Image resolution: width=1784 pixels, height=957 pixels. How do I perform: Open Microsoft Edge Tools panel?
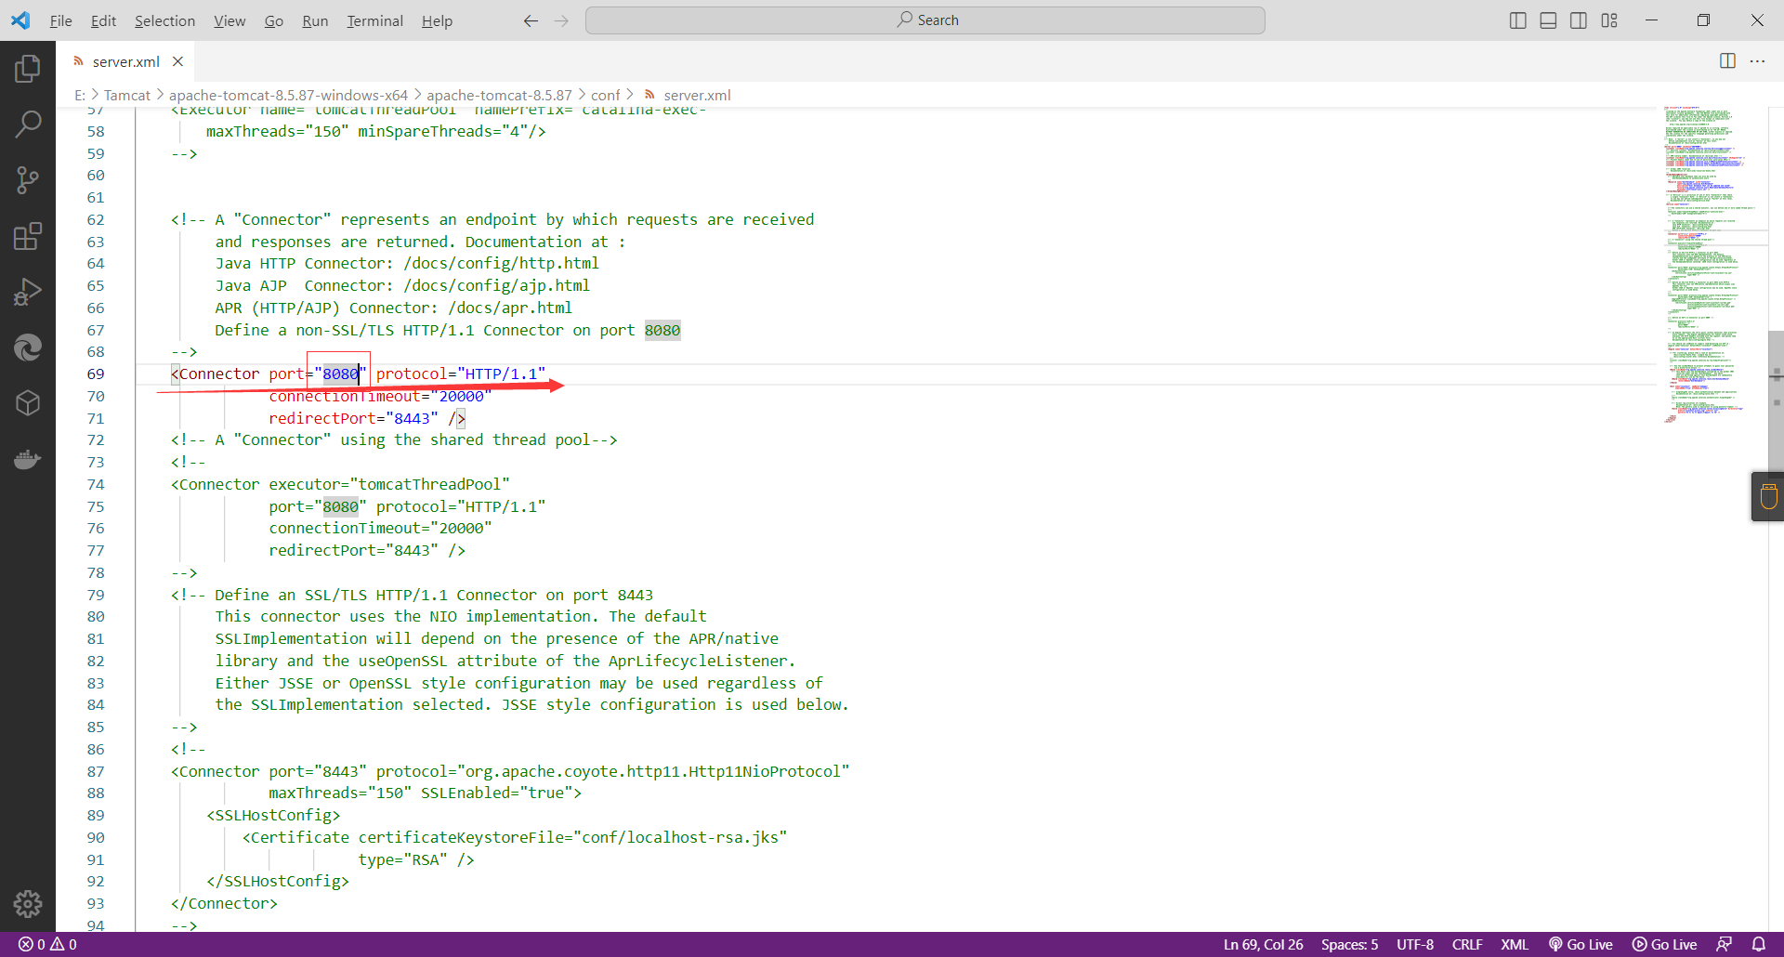pyautogui.click(x=28, y=347)
